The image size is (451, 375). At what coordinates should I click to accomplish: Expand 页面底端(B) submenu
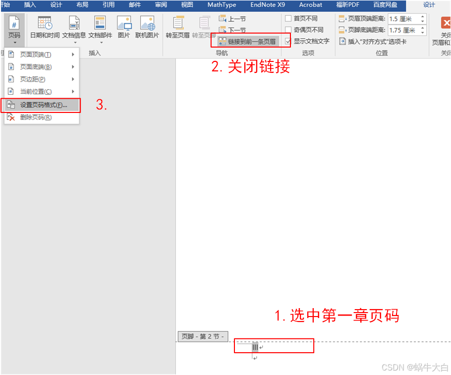coord(42,67)
